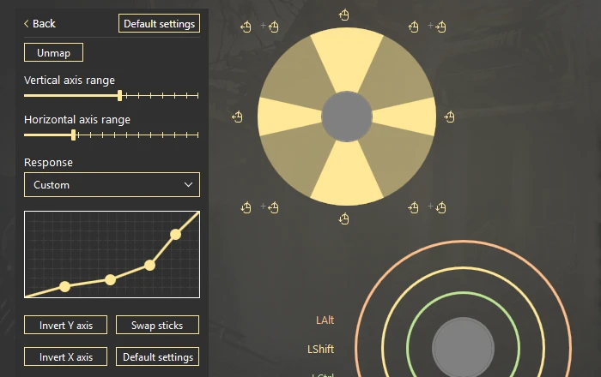The image size is (601, 377).
Task: Click the mouse-up icon in the left+up diagonal pair
Action: coord(273,27)
